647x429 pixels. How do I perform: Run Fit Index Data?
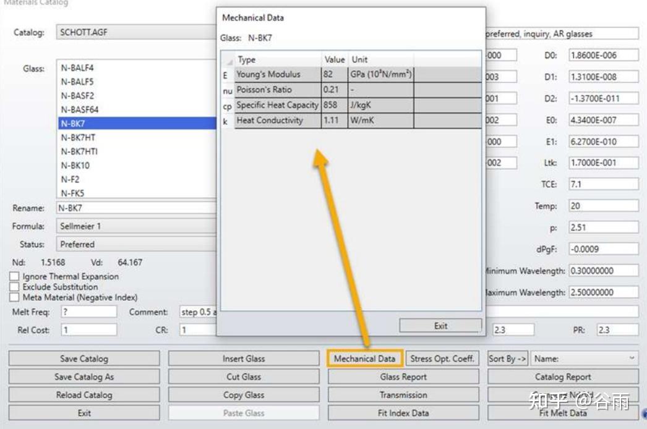(403, 412)
